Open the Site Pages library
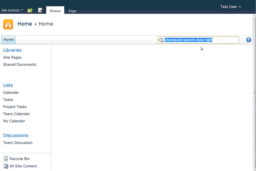Screen dimensions: 256x171 point(12,57)
